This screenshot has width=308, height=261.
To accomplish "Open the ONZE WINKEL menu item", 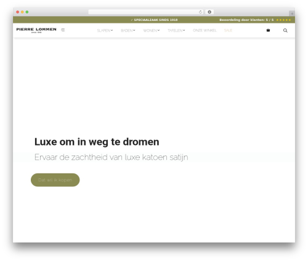I will coord(205,30).
